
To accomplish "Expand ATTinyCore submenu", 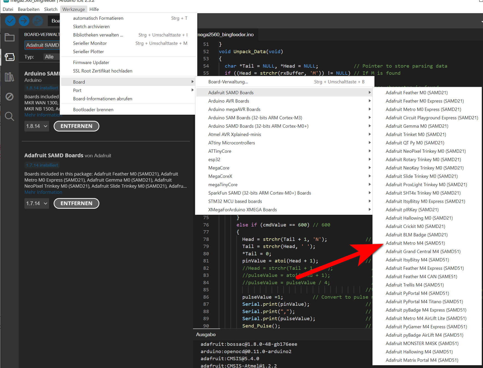I will (x=284, y=151).
